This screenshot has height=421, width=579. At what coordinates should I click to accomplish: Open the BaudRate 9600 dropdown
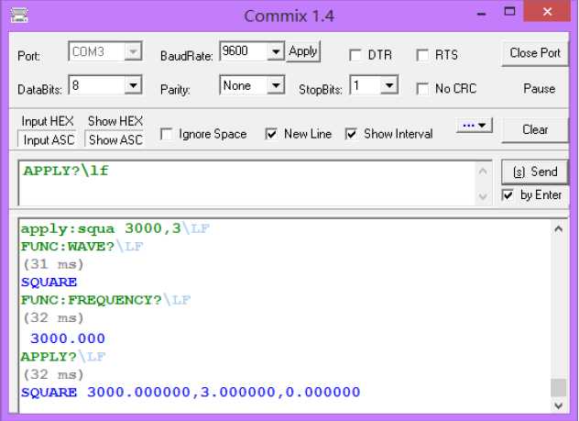click(x=276, y=51)
